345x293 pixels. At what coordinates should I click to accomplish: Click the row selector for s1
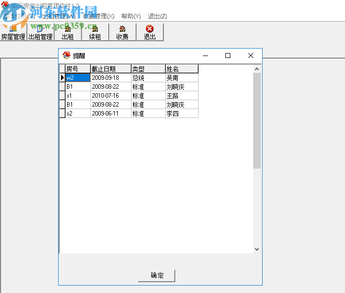coord(63,96)
